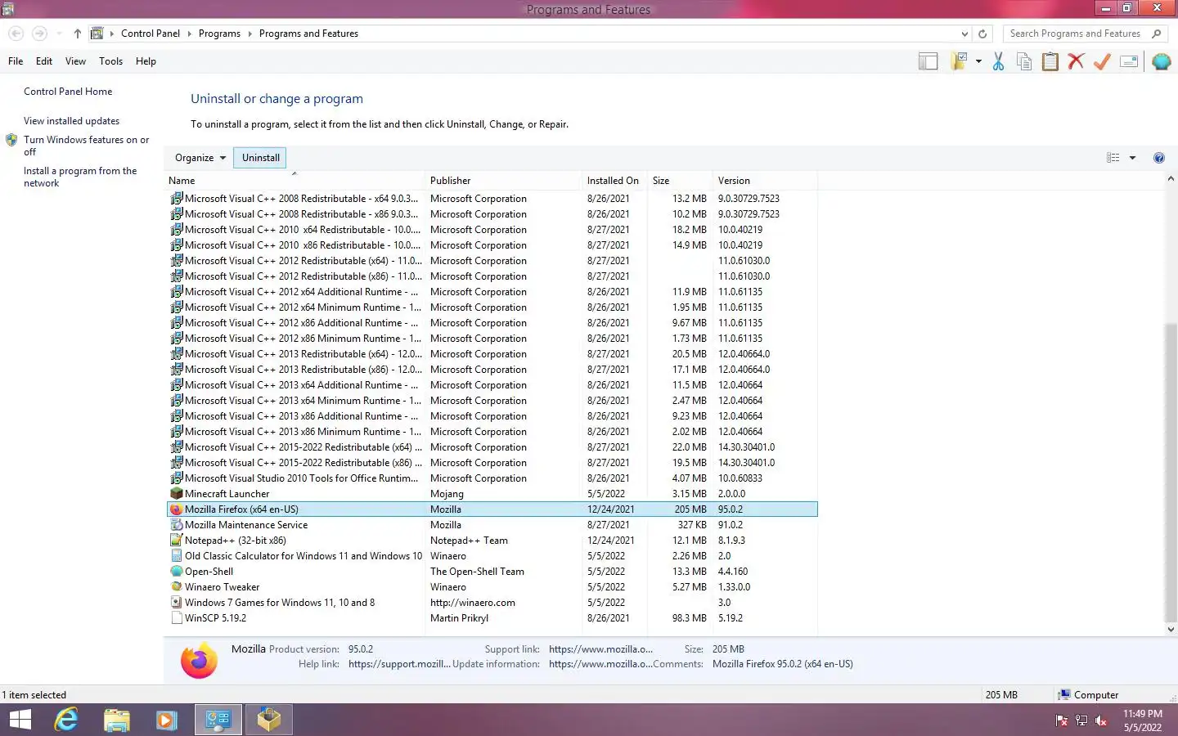Viewport: 1178px width, 736px height.
Task: Click the large Firefox logo in details pane
Action: click(x=199, y=661)
